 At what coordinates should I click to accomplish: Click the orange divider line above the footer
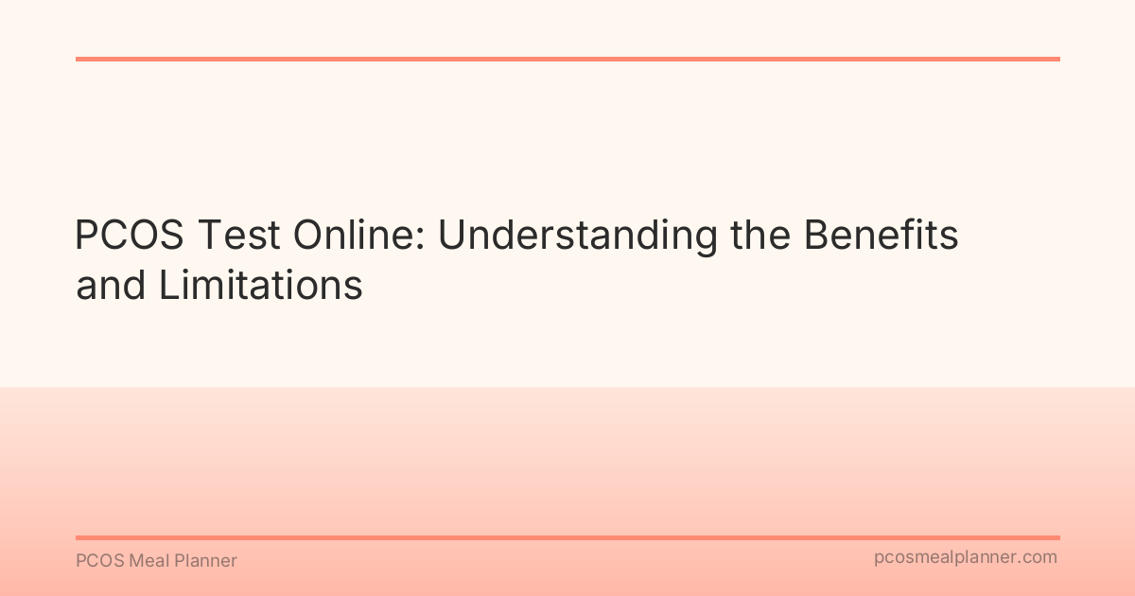point(567,537)
